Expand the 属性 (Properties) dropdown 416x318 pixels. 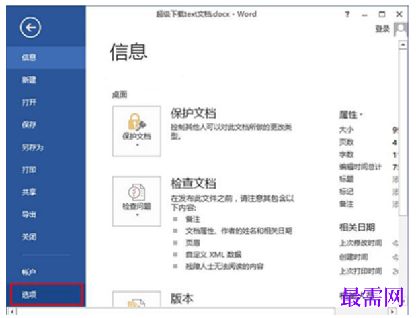click(x=350, y=115)
